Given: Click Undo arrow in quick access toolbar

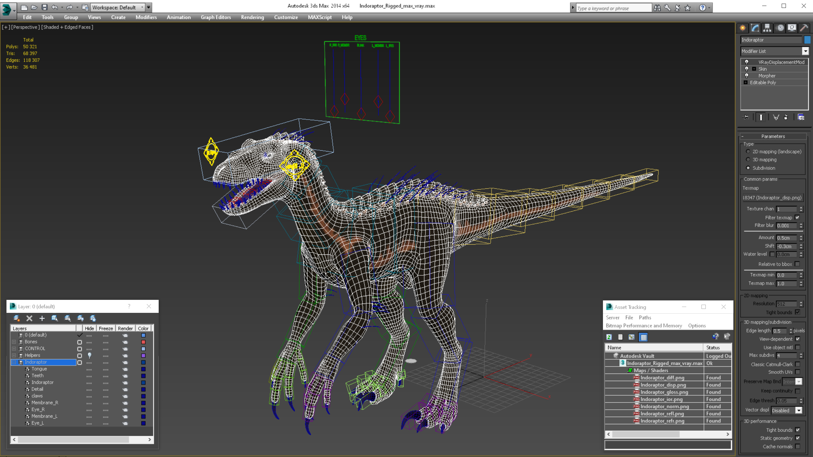Looking at the screenshot, I should click(x=54, y=7).
